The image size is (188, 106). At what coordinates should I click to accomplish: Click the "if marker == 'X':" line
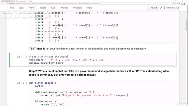coord(47,101)
